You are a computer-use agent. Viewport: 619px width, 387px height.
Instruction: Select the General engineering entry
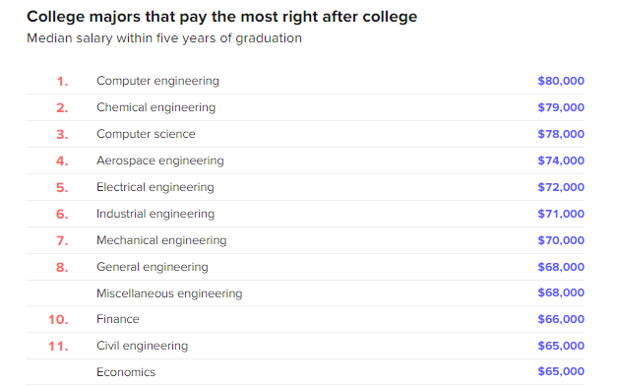[152, 267]
